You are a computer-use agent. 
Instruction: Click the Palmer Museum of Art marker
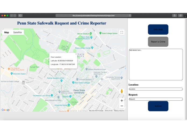(x=61, y=81)
